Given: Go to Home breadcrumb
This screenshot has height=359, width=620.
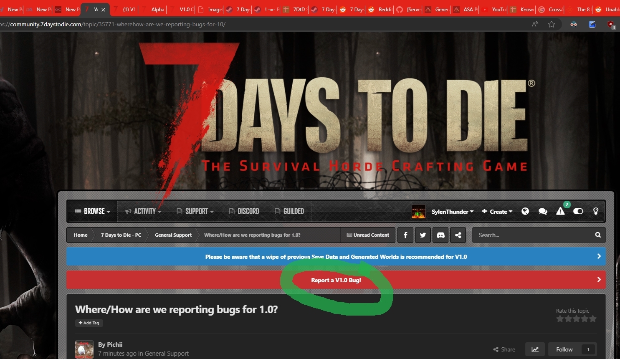Looking at the screenshot, I should 81,235.
